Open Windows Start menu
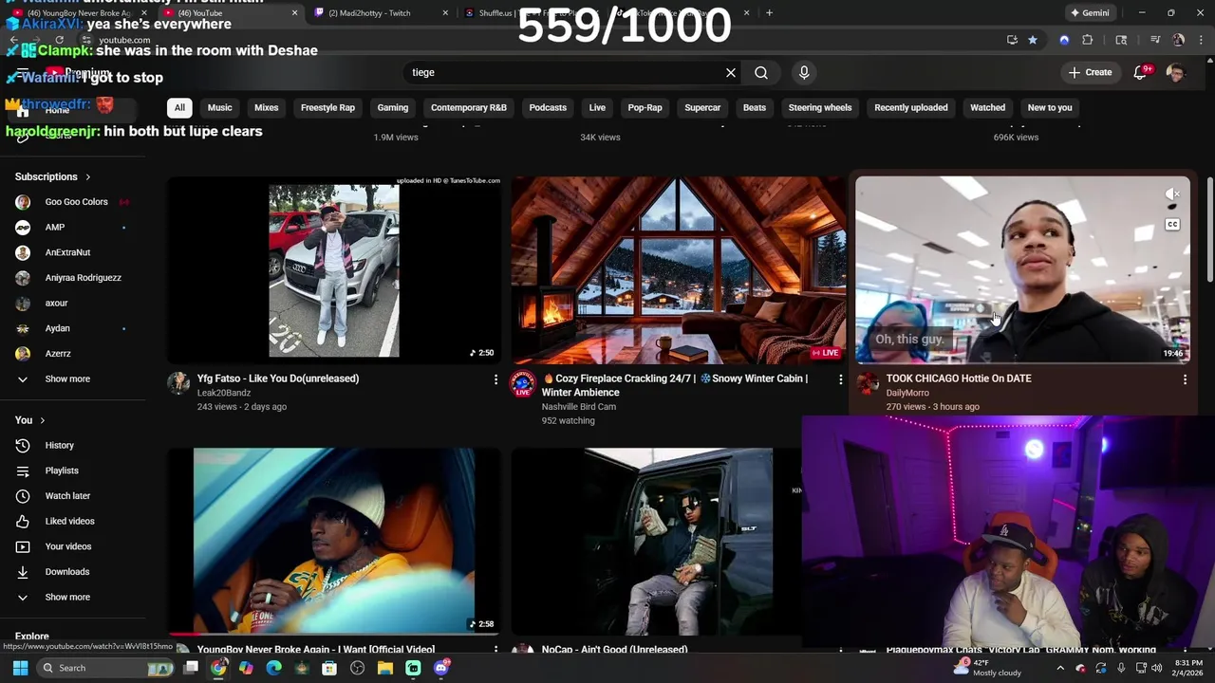The image size is (1215, 683). 20,668
